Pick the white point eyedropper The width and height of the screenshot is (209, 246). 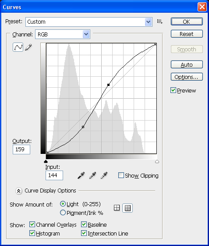click(104, 175)
